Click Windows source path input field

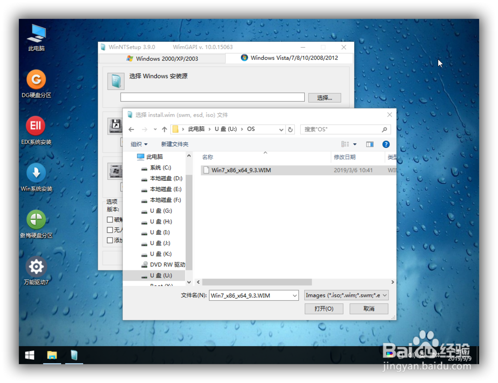(213, 97)
